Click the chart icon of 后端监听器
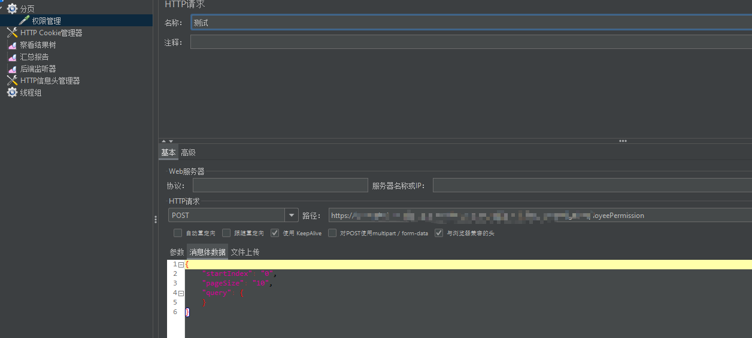The height and width of the screenshot is (338, 752). pos(12,69)
